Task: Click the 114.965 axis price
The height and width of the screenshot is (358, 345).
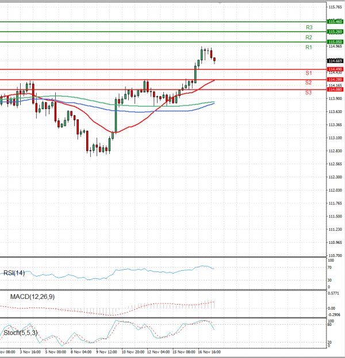Action: [335, 46]
